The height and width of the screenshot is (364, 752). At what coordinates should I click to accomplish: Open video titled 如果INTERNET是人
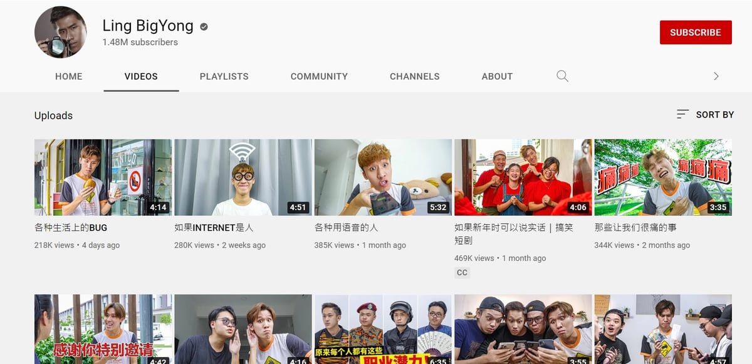(x=214, y=228)
